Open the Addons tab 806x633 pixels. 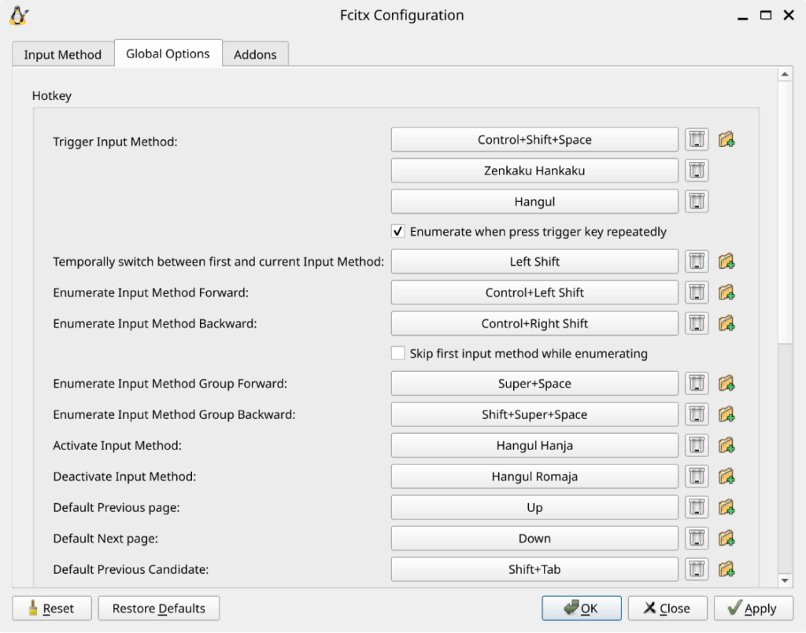coord(255,54)
